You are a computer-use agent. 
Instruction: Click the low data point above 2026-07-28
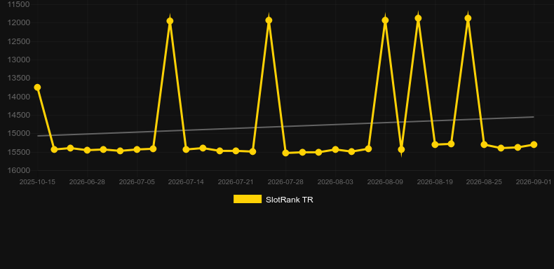pos(286,153)
